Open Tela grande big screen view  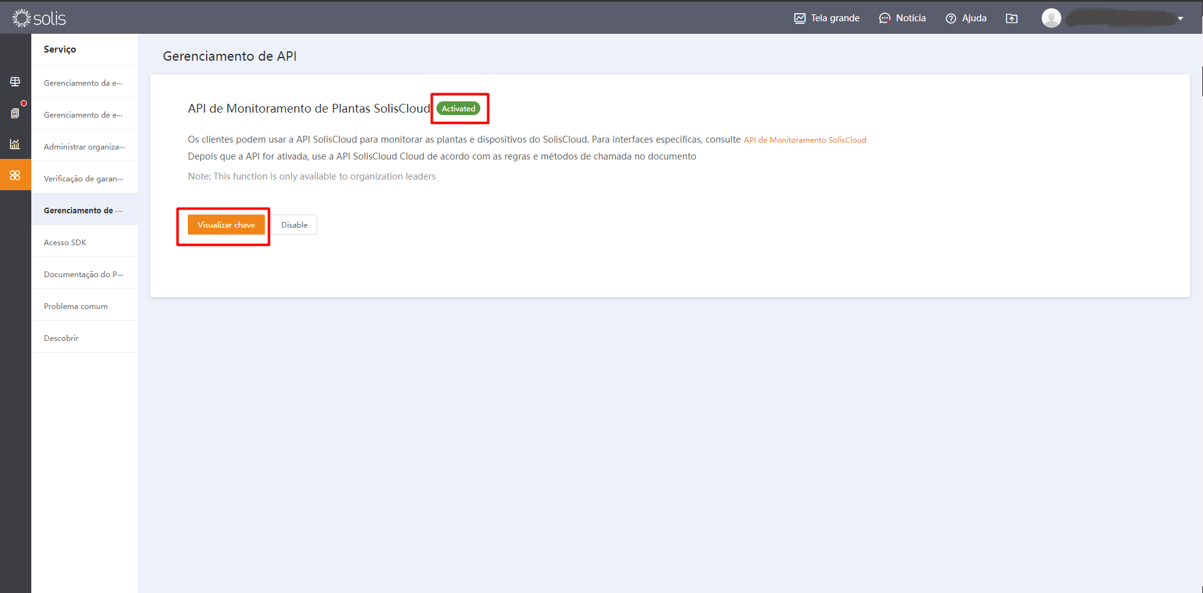click(827, 18)
